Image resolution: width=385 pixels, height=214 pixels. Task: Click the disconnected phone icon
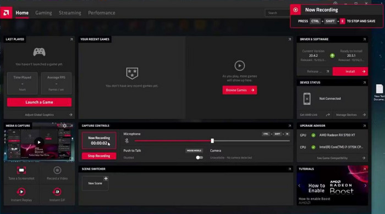click(307, 99)
